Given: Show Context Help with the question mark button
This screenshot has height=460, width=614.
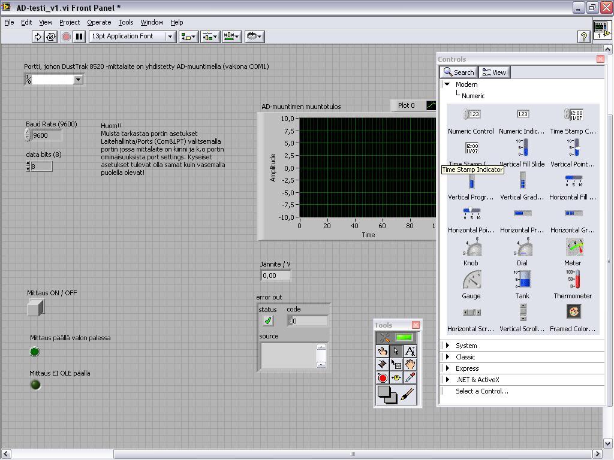Looking at the screenshot, I should point(583,37).
